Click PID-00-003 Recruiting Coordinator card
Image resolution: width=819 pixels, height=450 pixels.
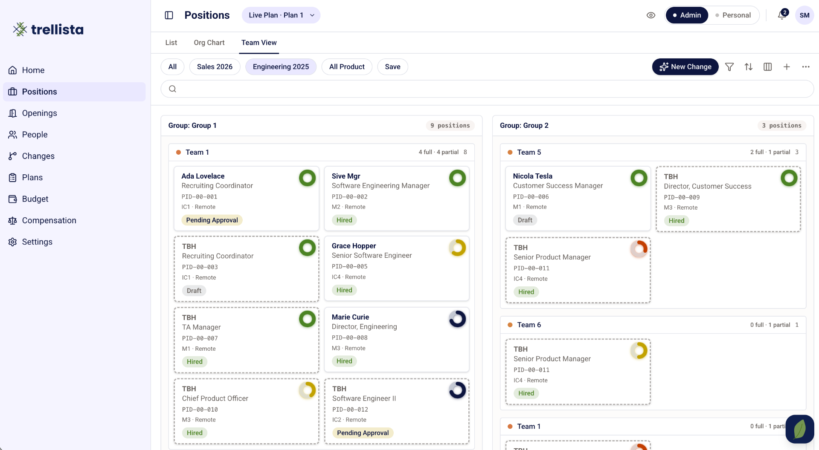pos(247,269)
